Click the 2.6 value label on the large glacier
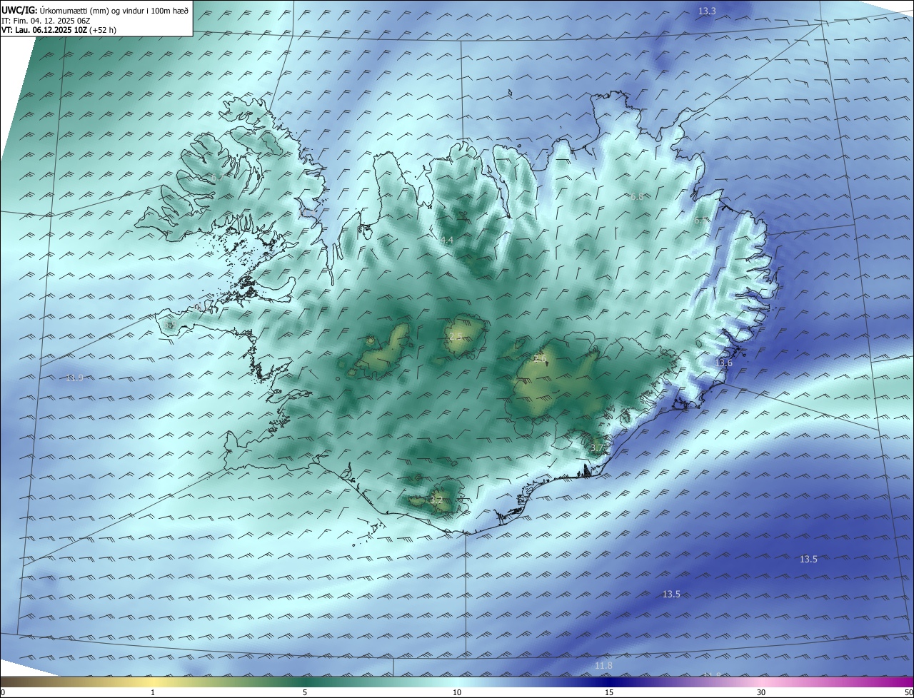Screen dimensions: 914x698 point(539,358)
